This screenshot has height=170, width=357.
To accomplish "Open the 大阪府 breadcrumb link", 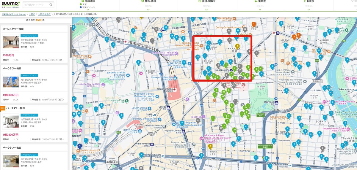I will coord(32,14).
